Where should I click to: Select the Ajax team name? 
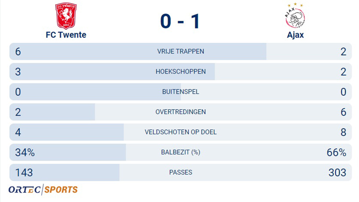pyautogui.click(x=295, y=35)
